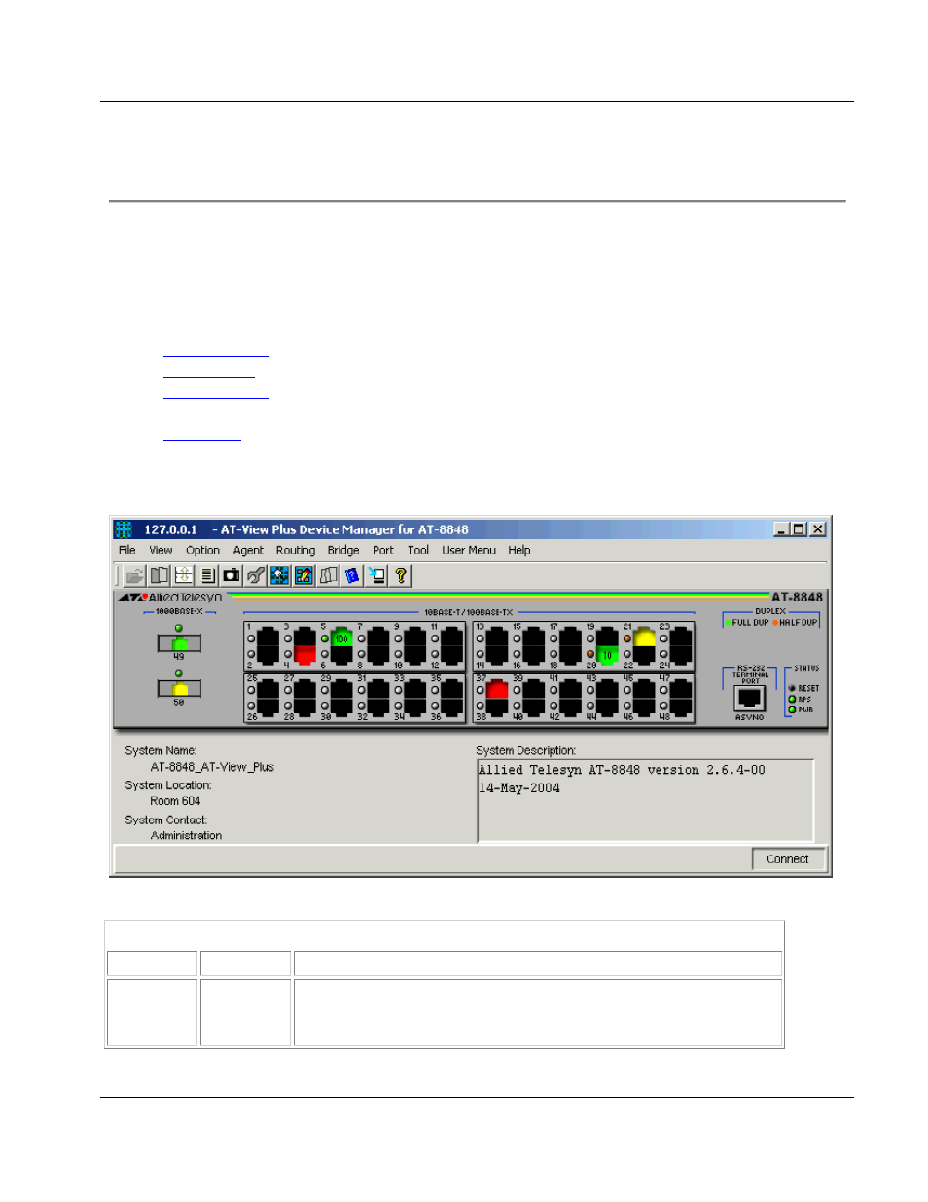Screen dimensions: 928x1202
Task: Open the Bridge menu
Action: [343, 550]
